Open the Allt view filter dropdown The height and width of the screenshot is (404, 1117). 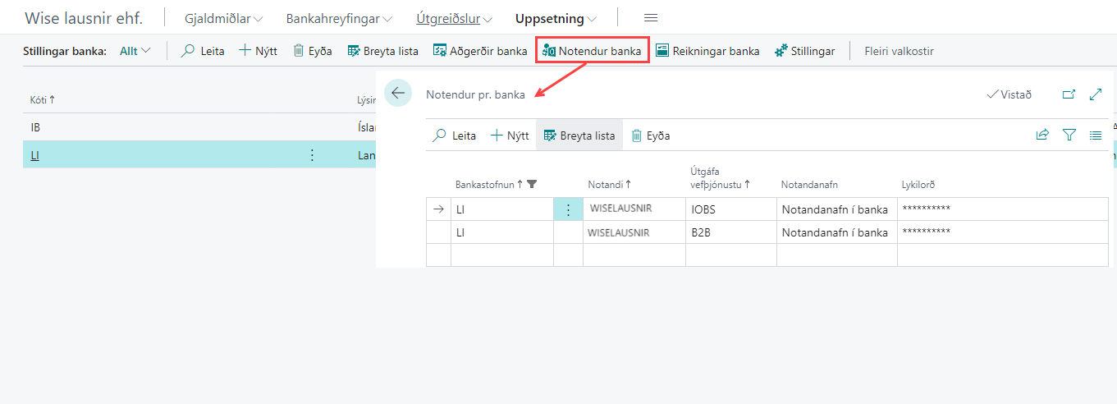tap(135, 51)
